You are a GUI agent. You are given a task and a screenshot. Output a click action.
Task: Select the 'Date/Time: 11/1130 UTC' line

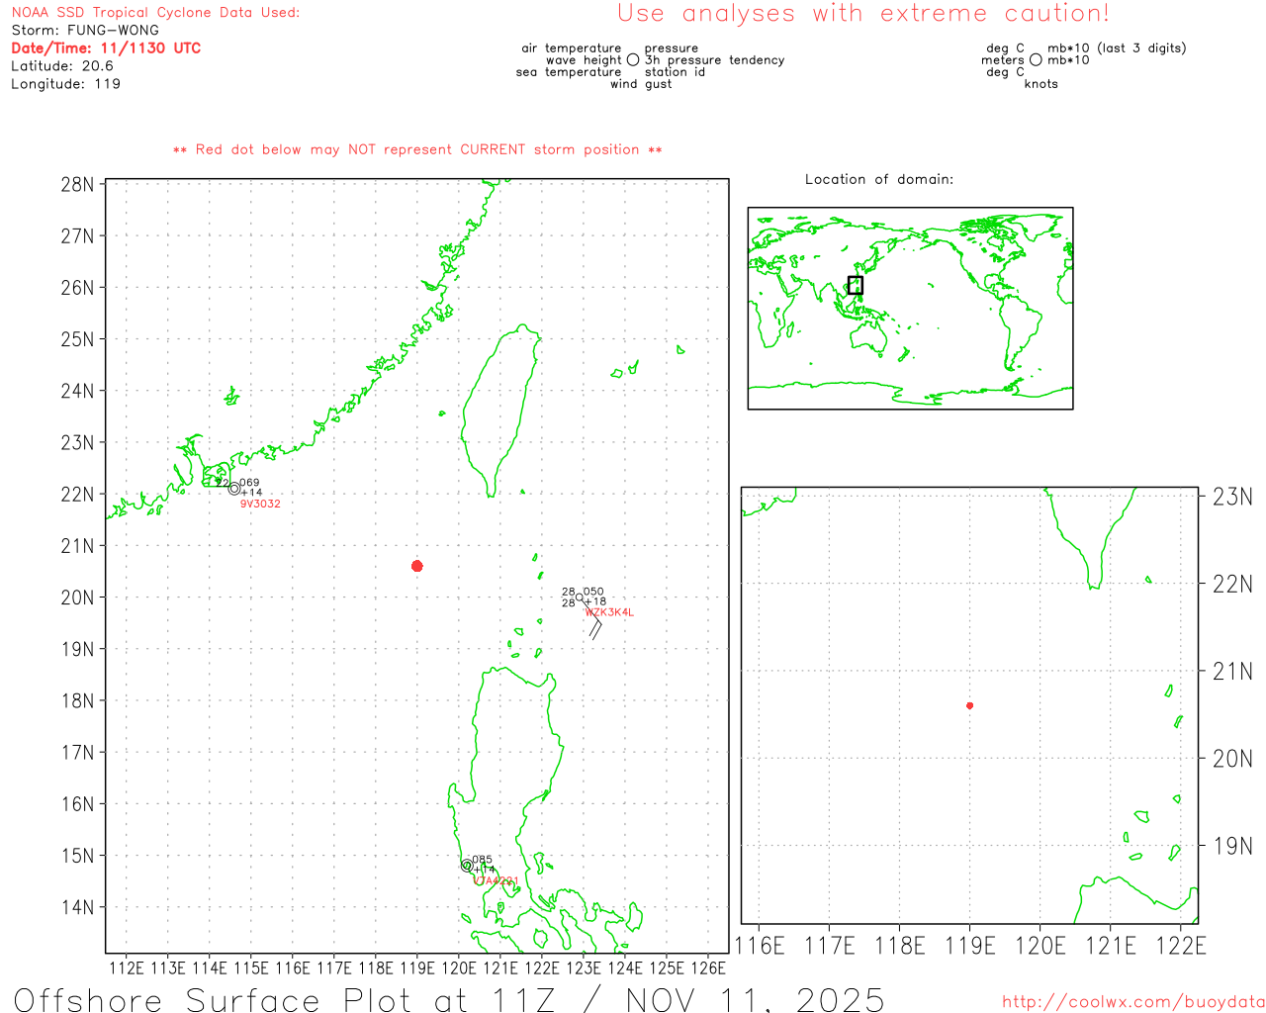point(106,48)
